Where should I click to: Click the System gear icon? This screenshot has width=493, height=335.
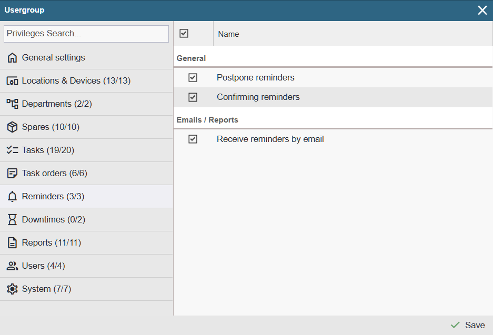(x=12, y=289)
